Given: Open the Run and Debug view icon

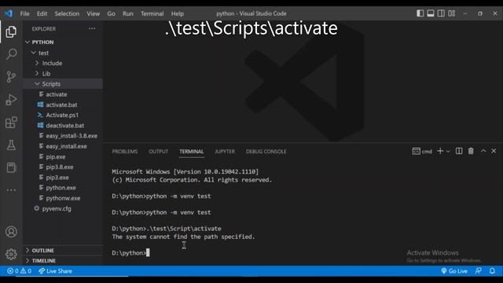Looking at the screenshot, I should click(x=11, y=100).
